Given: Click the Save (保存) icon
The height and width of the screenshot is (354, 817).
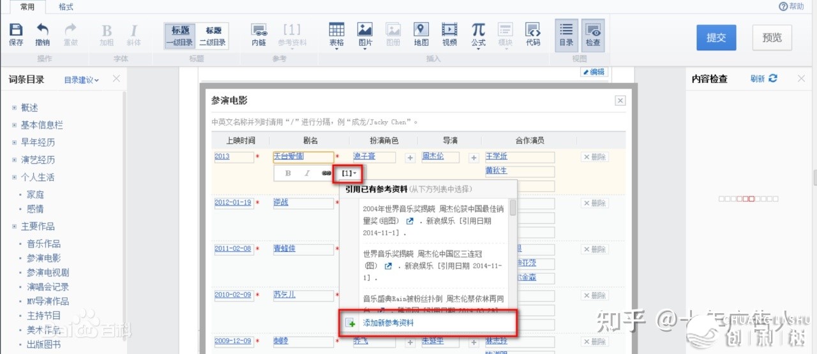Looking at the screenshot, I should [16, 30].
